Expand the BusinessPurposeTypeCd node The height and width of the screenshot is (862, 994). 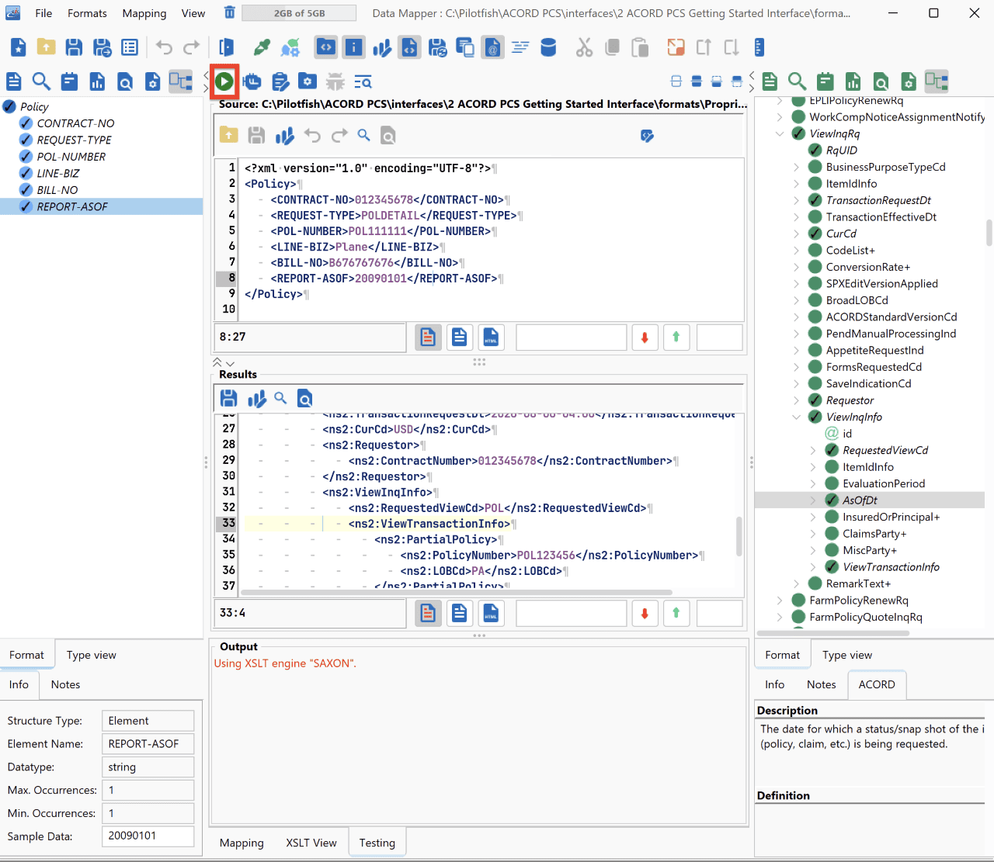[x=796, y=167]
